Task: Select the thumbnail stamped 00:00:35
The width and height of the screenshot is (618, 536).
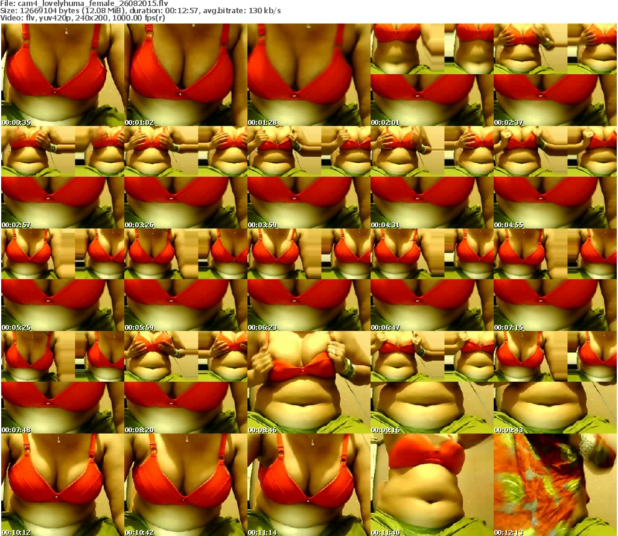Action: click(x=63, y=75)
